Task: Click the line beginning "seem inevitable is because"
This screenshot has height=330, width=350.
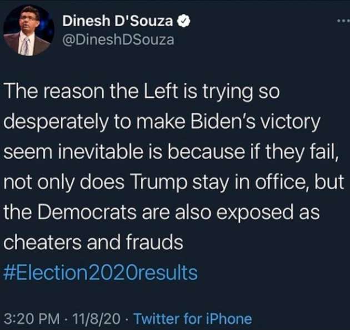Action: point(170,152)
